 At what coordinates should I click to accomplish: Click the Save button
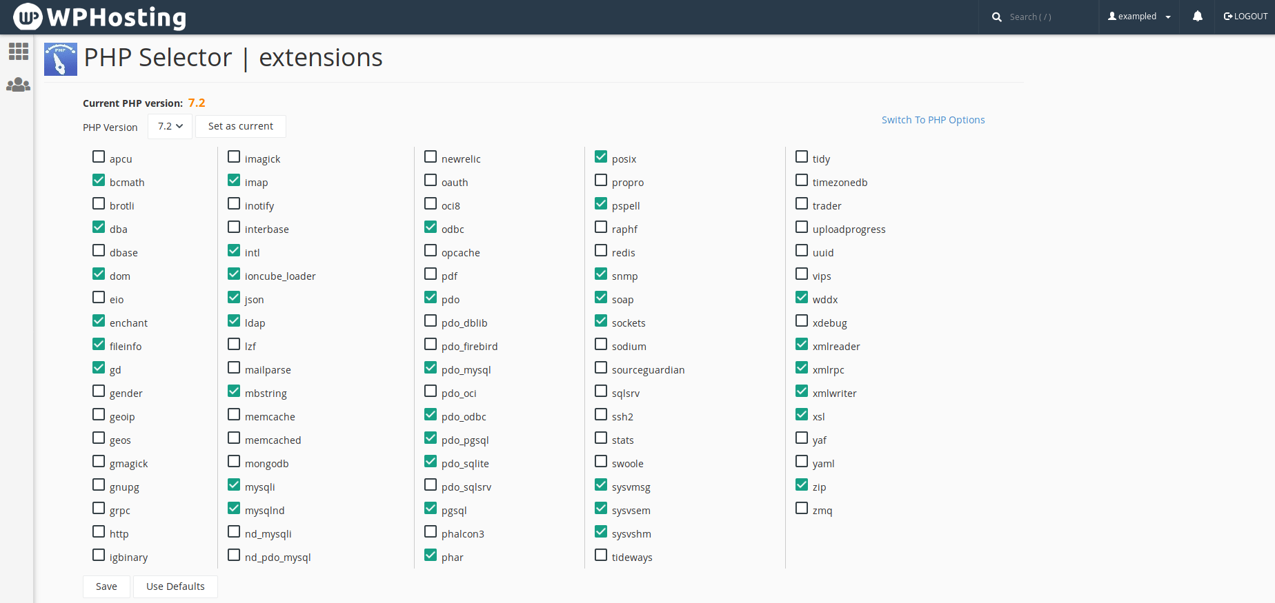[106, 586]
